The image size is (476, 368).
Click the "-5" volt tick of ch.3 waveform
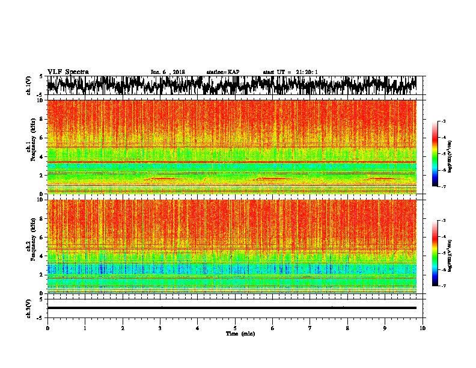(41, 318)
